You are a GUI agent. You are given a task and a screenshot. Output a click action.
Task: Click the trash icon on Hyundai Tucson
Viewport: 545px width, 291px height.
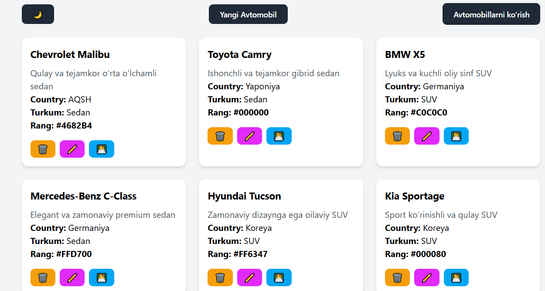[x=220, y=277]
